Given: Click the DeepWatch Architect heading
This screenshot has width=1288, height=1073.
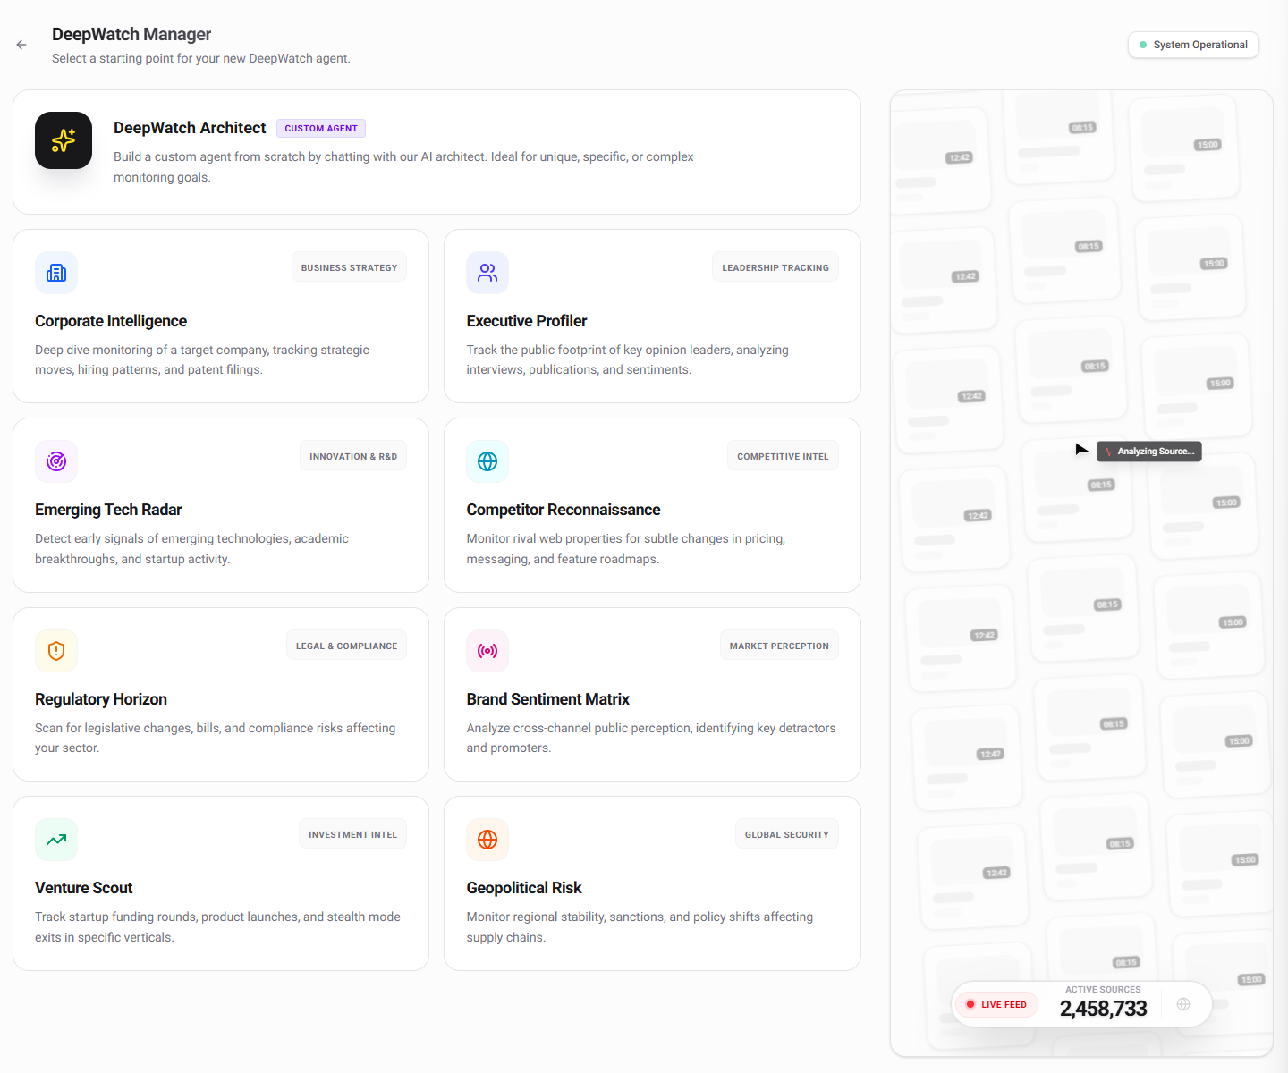Looking at the screenshot, I should (190, 128).
